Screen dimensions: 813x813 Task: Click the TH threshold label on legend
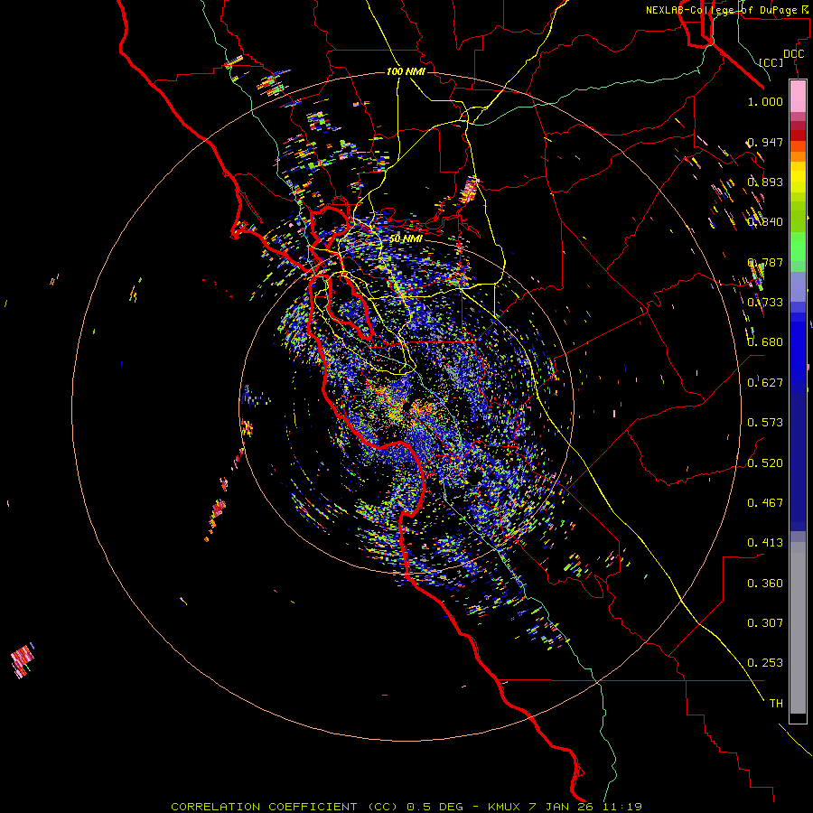pos(776,704)
